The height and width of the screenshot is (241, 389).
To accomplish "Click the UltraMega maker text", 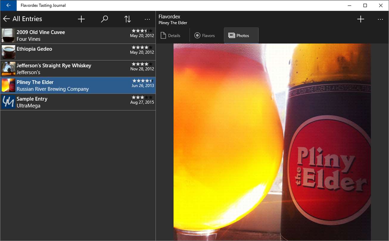I will (29, 106).
